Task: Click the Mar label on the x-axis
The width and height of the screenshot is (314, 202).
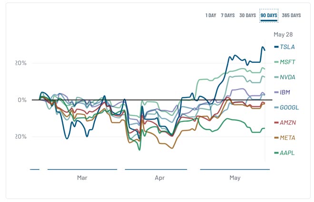Action: pyautogui.click(x=82, y=178)
